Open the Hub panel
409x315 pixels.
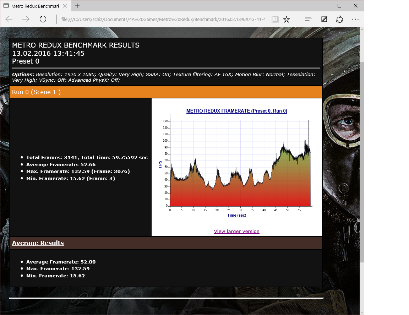[308, 19]
